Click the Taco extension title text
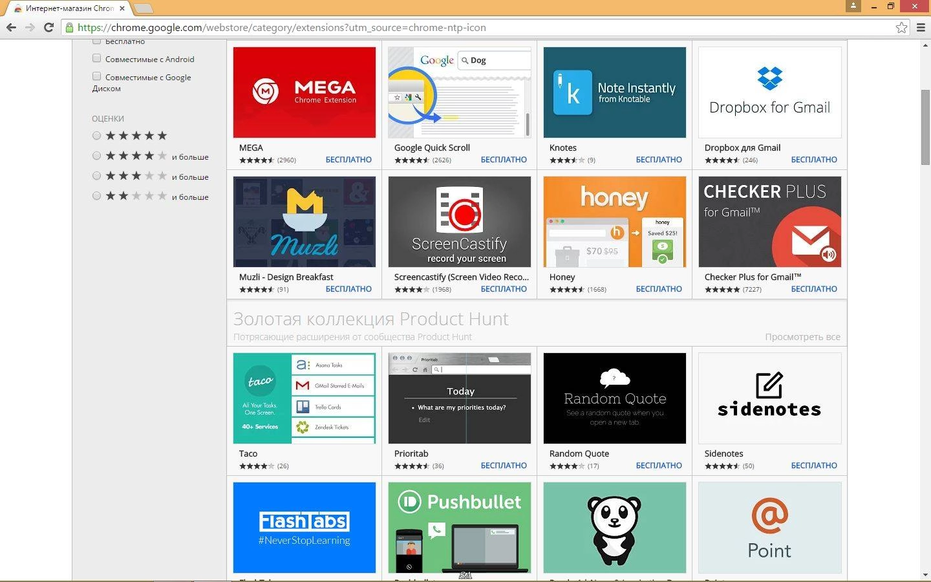 (248, 453)
